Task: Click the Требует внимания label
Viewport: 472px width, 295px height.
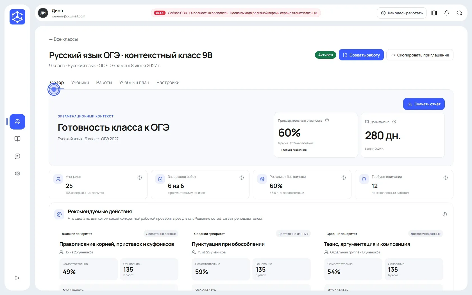Action: click(294, 150)
